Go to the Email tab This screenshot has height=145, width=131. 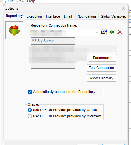[68, 16]
